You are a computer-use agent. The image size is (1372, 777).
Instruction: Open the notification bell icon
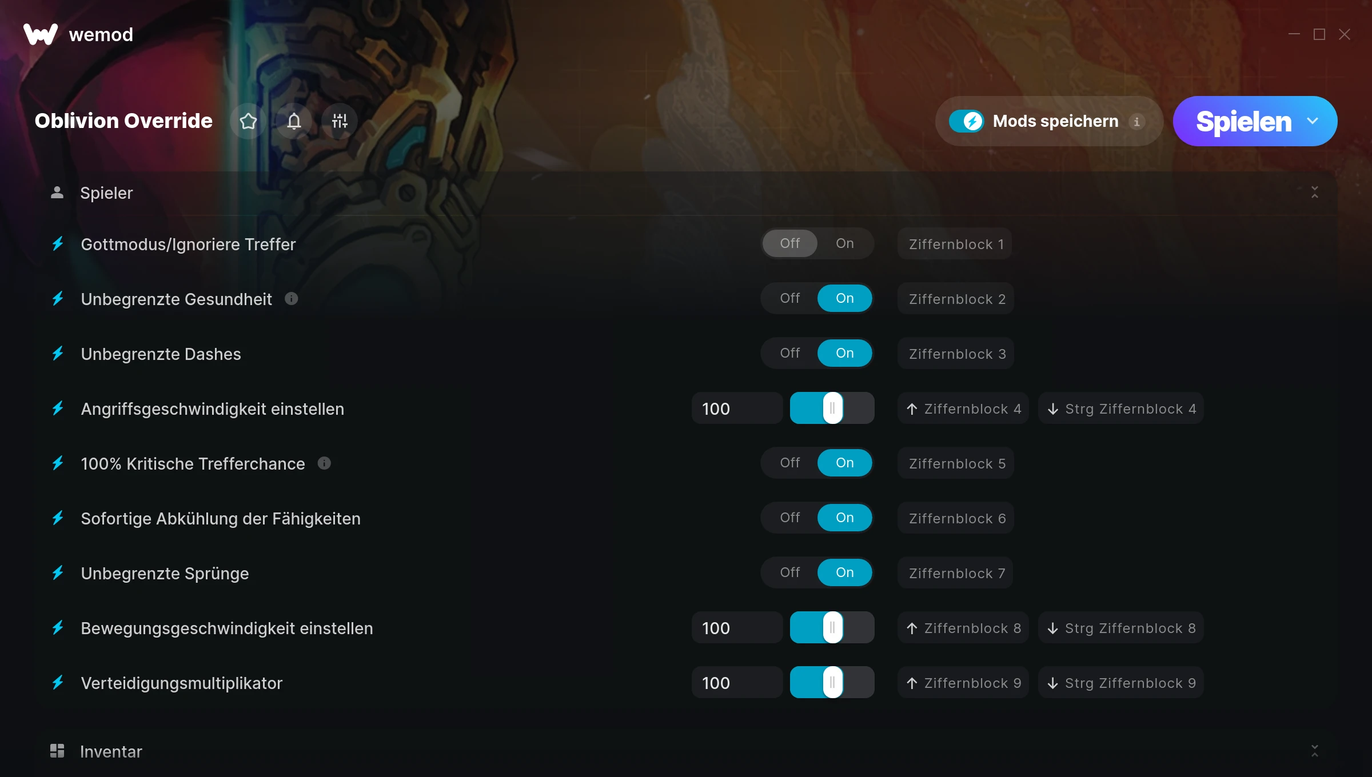click(x=294, y=121)
